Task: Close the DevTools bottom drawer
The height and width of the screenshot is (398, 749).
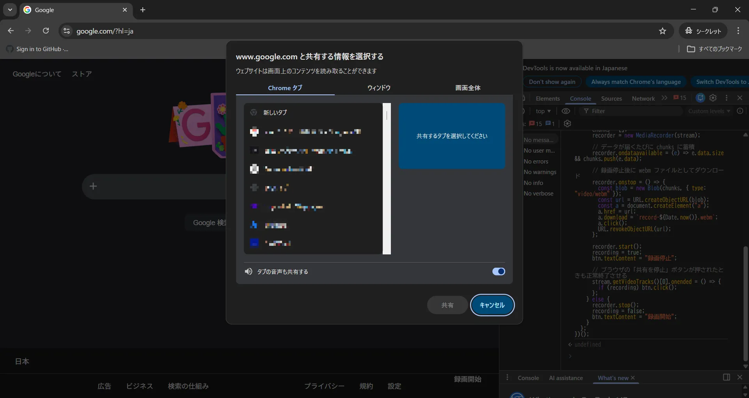Action: 740,377
